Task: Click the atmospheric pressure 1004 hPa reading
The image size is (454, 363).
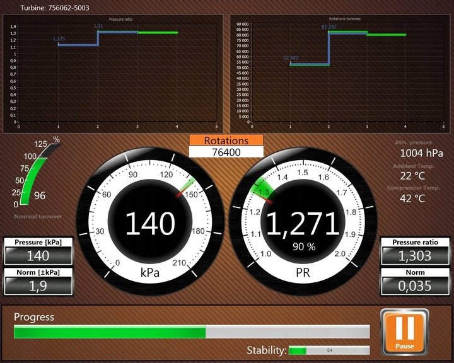Action: point(421,153)
